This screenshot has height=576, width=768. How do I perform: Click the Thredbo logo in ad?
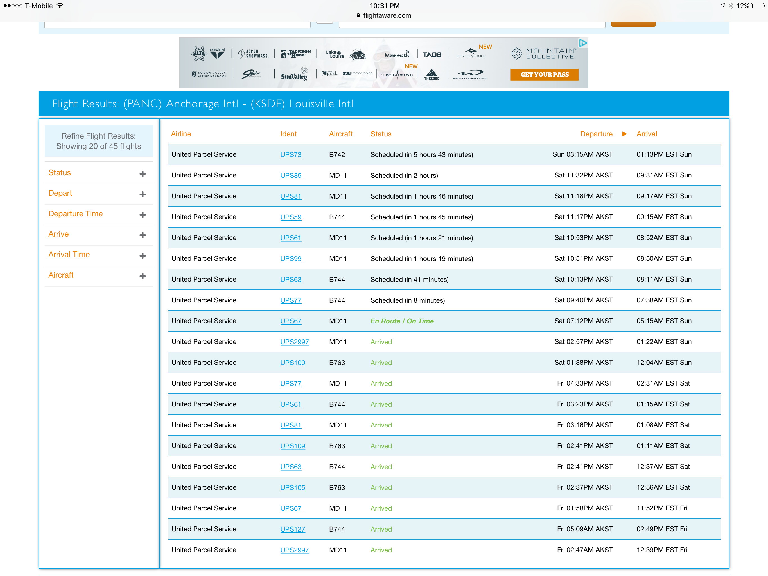coord(432,74)
